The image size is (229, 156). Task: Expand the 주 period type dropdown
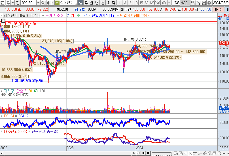pos(12,3)
